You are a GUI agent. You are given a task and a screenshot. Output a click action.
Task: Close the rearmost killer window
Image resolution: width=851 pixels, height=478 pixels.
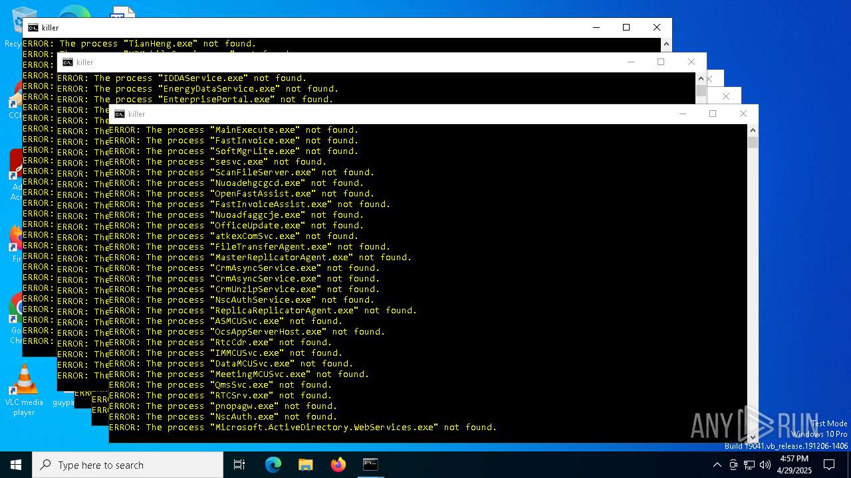(x=657, y=27)
